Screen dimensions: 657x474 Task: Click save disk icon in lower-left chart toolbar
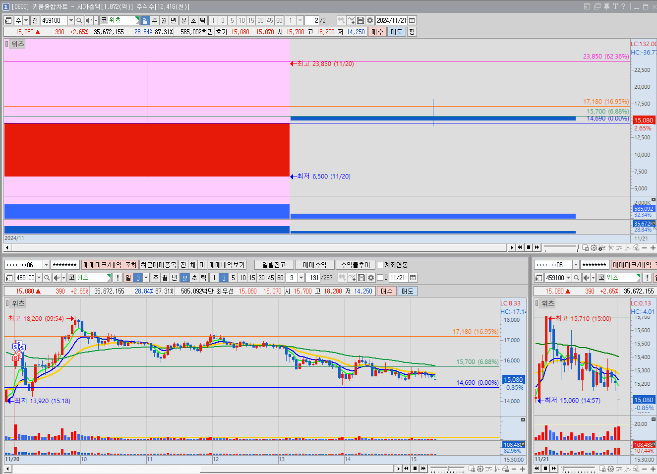[x=361, y=278]
